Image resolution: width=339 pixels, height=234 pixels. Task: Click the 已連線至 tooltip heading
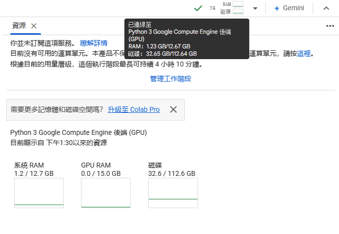pos(140,24)
